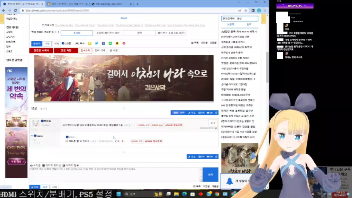Open Windows Start menu

(x=119, y=194)
